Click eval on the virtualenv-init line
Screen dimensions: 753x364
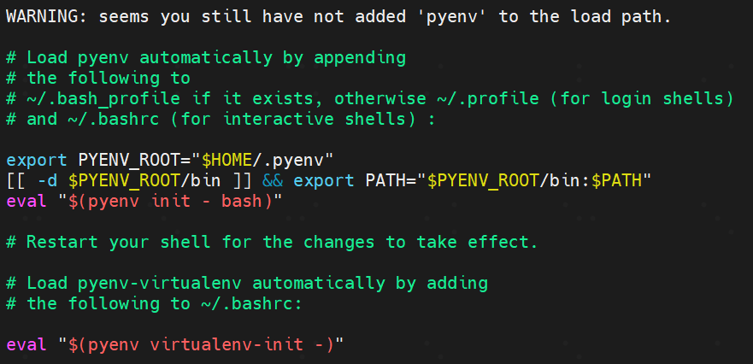(x=26, y=344)
